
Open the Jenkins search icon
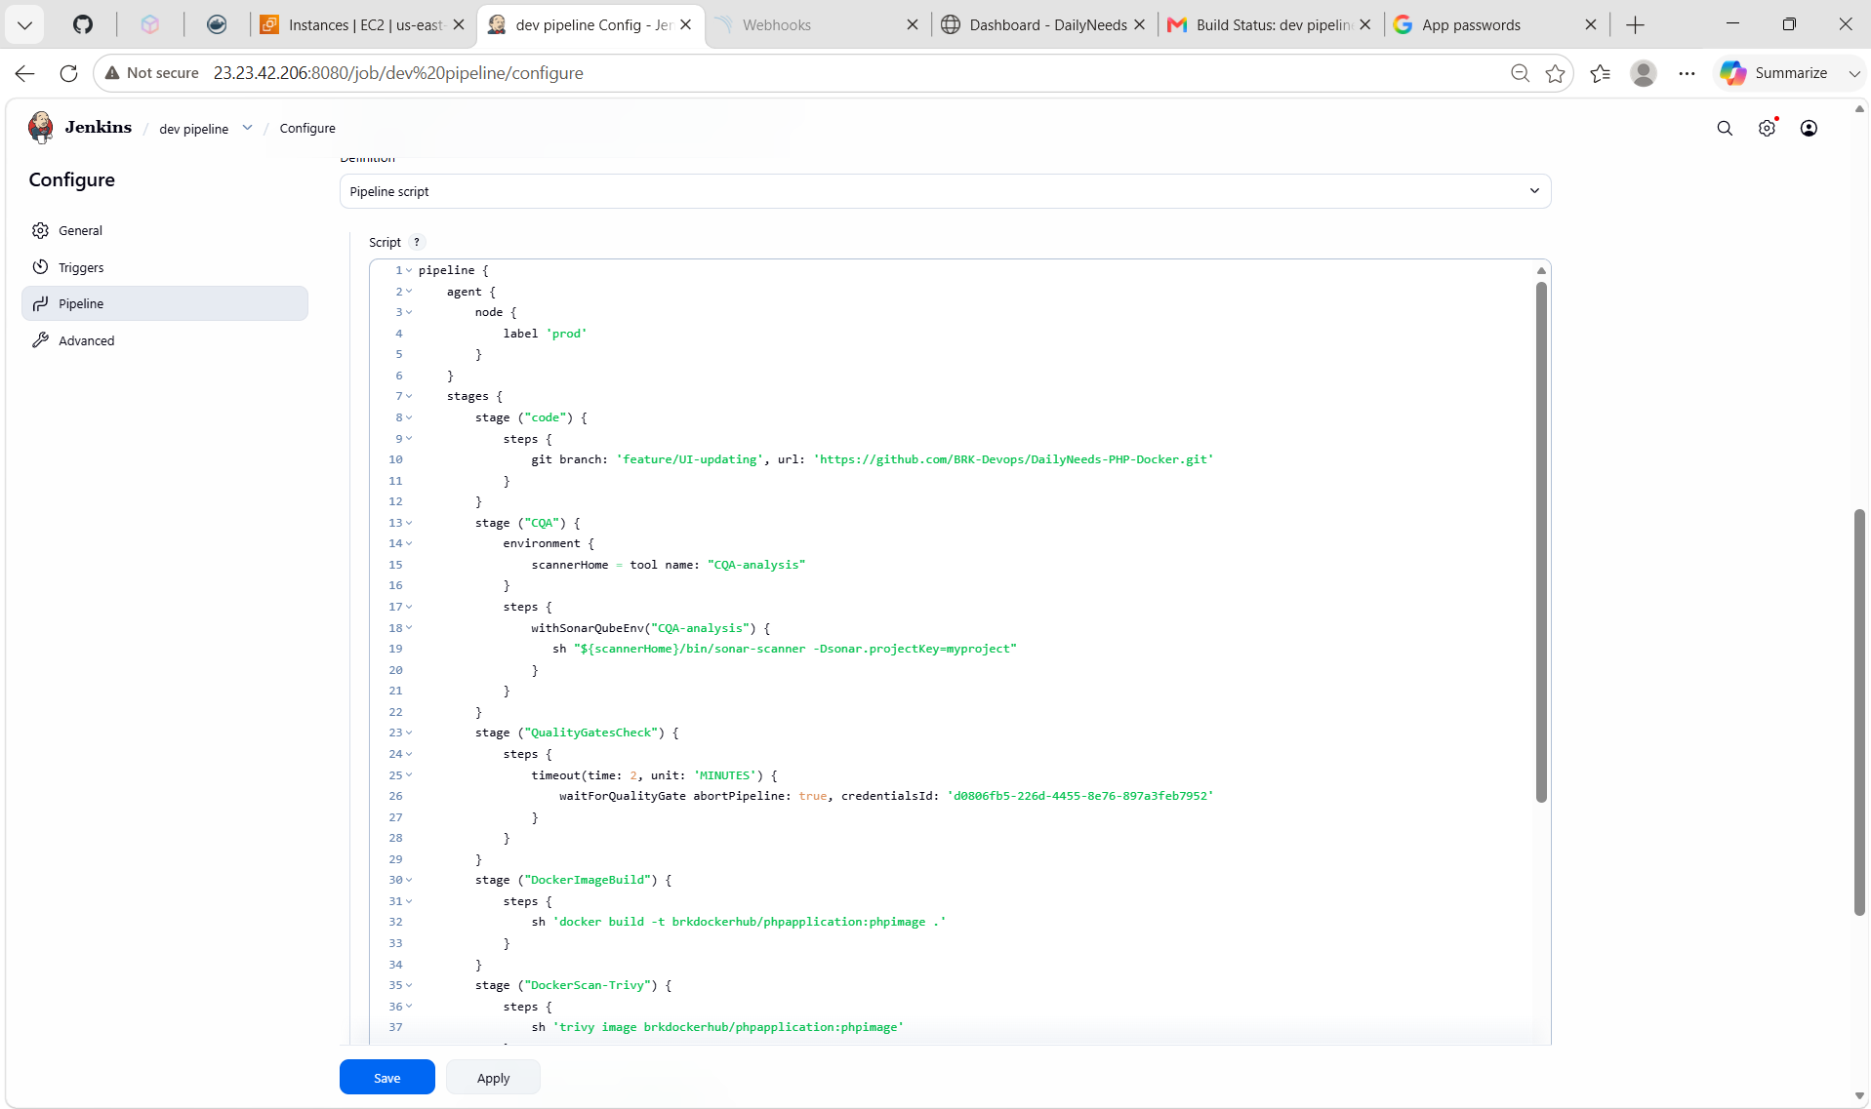1725,129
